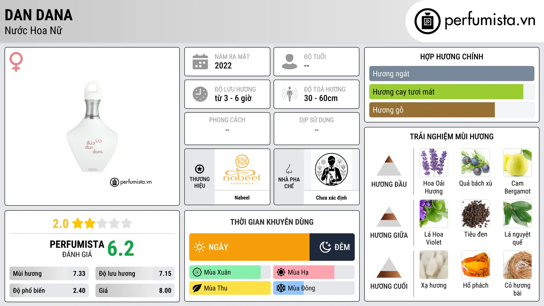Click the snowflake icon for Mùa Đông
Viewport: 544px width, 306px height.
pos(281,288)
